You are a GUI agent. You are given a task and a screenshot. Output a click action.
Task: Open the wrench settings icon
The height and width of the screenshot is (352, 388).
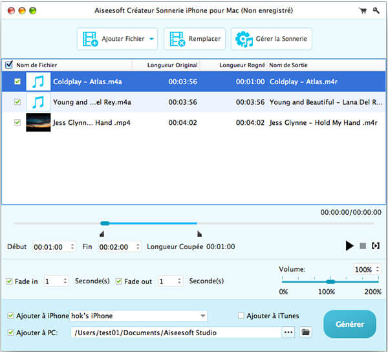tap(377, 11)
